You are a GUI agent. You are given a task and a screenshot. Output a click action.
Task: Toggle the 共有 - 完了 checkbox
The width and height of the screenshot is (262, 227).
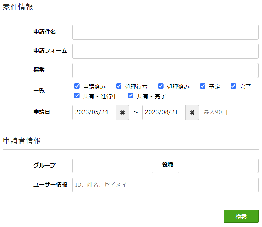coord(131,95)
